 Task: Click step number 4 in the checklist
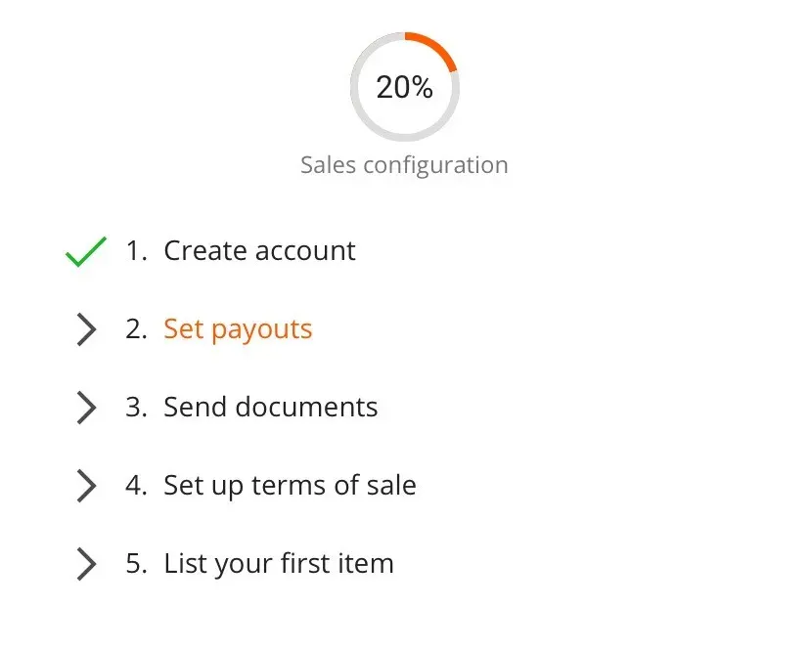136,486
